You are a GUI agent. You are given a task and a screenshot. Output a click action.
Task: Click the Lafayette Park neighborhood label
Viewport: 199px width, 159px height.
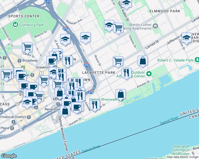point(99,73)
